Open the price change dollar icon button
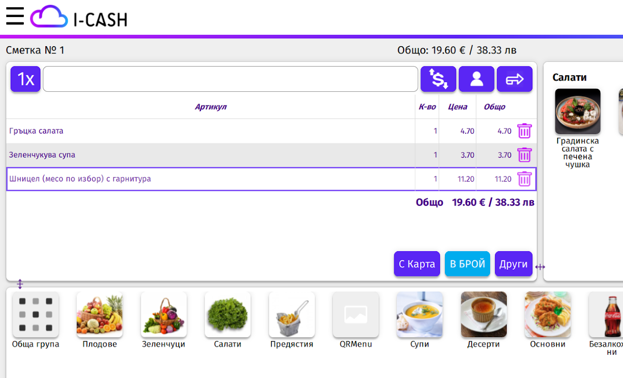623x378 pixels. click(438, 79)
